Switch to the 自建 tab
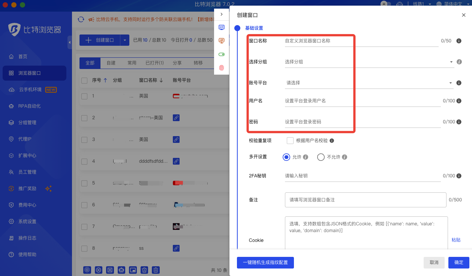Screen dimensions: 472x276 point(111,63)
